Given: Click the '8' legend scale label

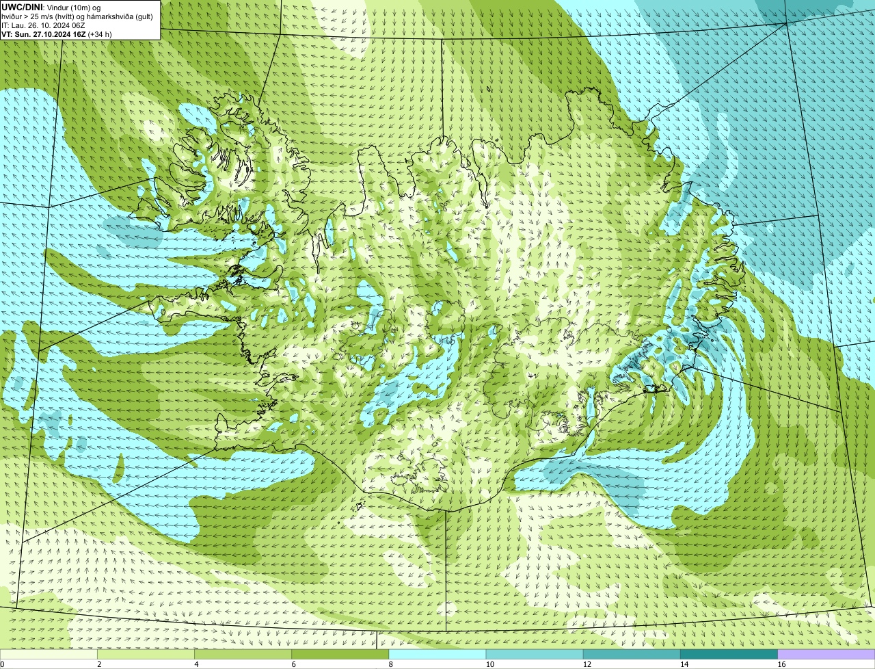Looking at the screenshot, I should (x=391, y=664).
